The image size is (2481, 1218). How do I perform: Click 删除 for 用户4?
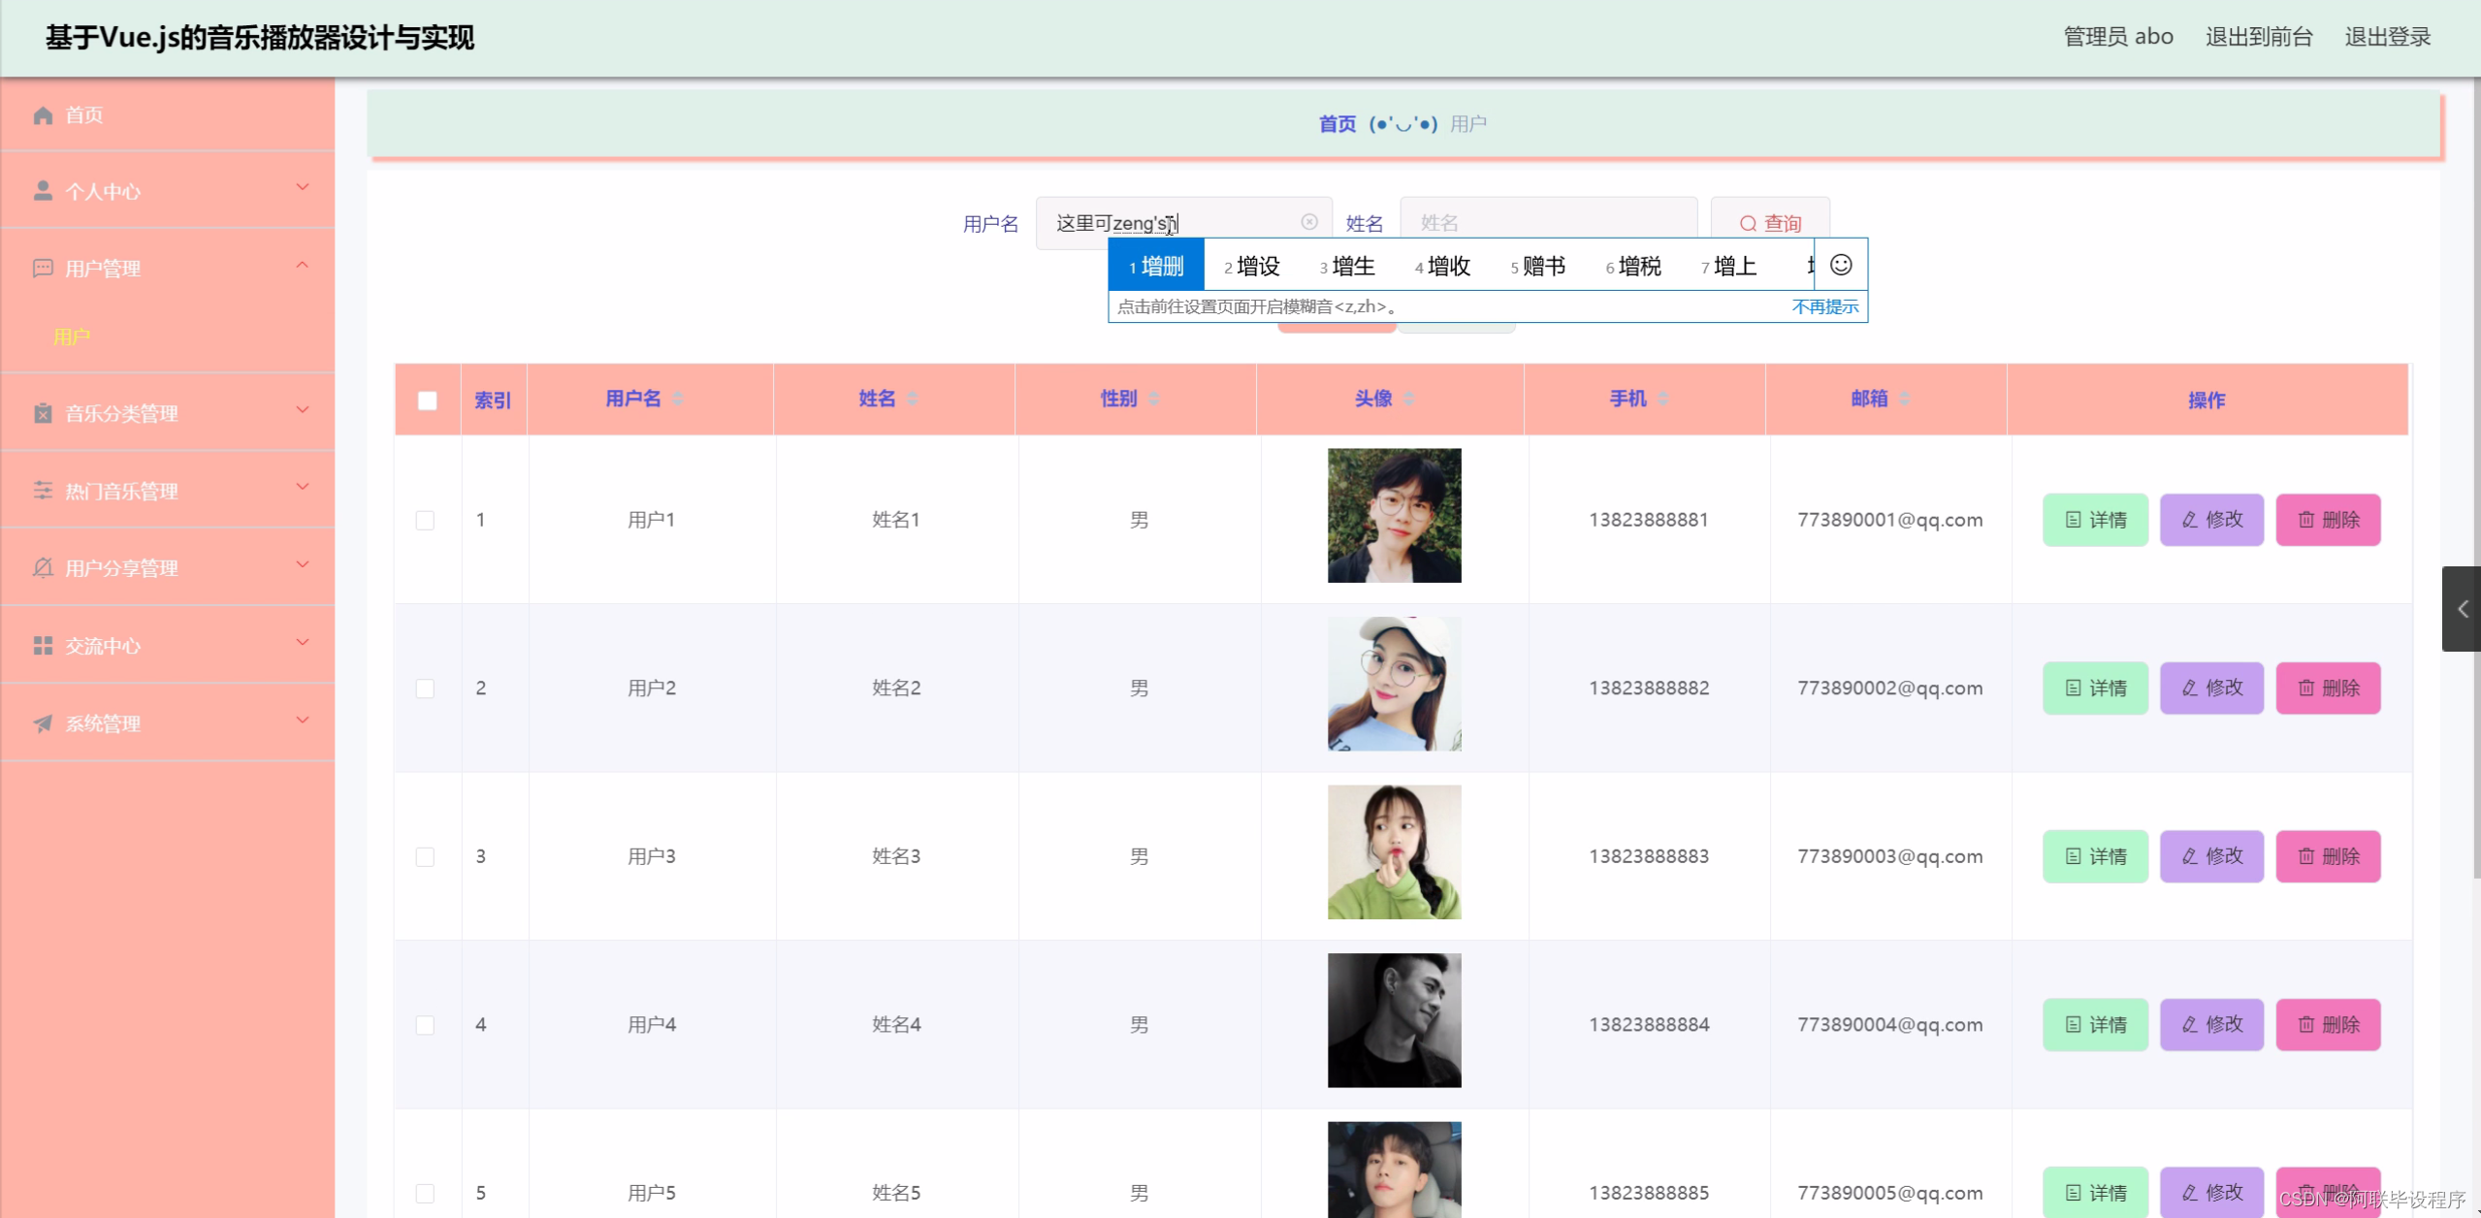pyautogui.click(x=2328, y=1025)
